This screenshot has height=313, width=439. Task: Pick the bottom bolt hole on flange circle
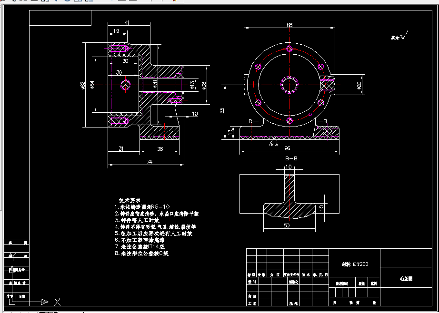point(289,121)
